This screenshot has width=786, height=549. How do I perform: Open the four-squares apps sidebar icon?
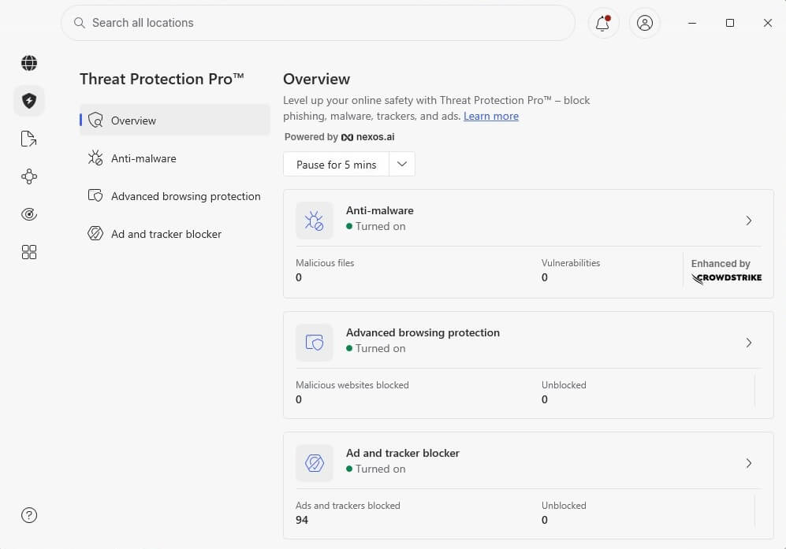click(x=29, y=252)
